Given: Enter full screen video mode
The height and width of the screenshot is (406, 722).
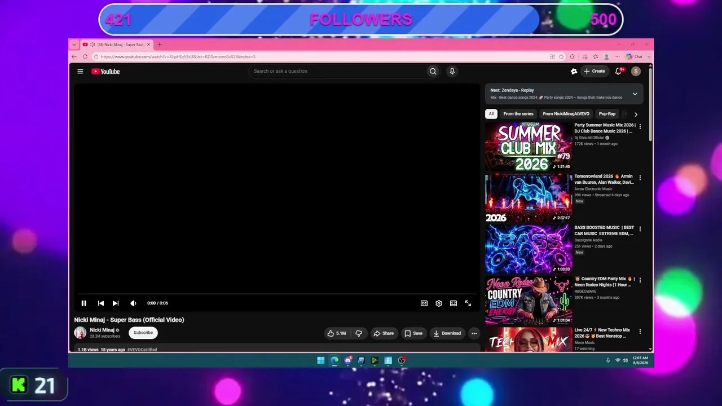Looking at the screenshot, I should coord(468,303).
